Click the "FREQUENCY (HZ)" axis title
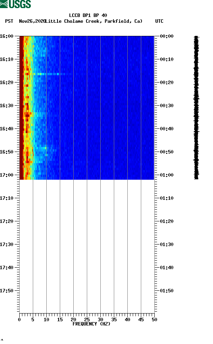Image resolution: width=213 pixels, height=344 pixels. point(91,324)
